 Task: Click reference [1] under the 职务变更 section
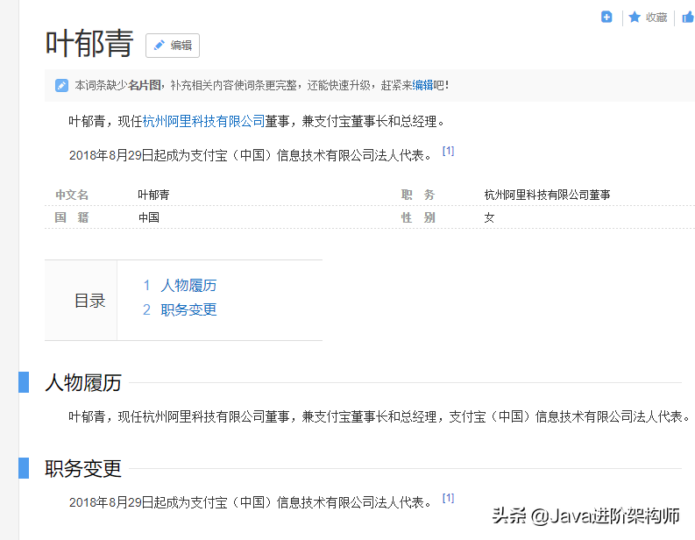pos(448,498)
